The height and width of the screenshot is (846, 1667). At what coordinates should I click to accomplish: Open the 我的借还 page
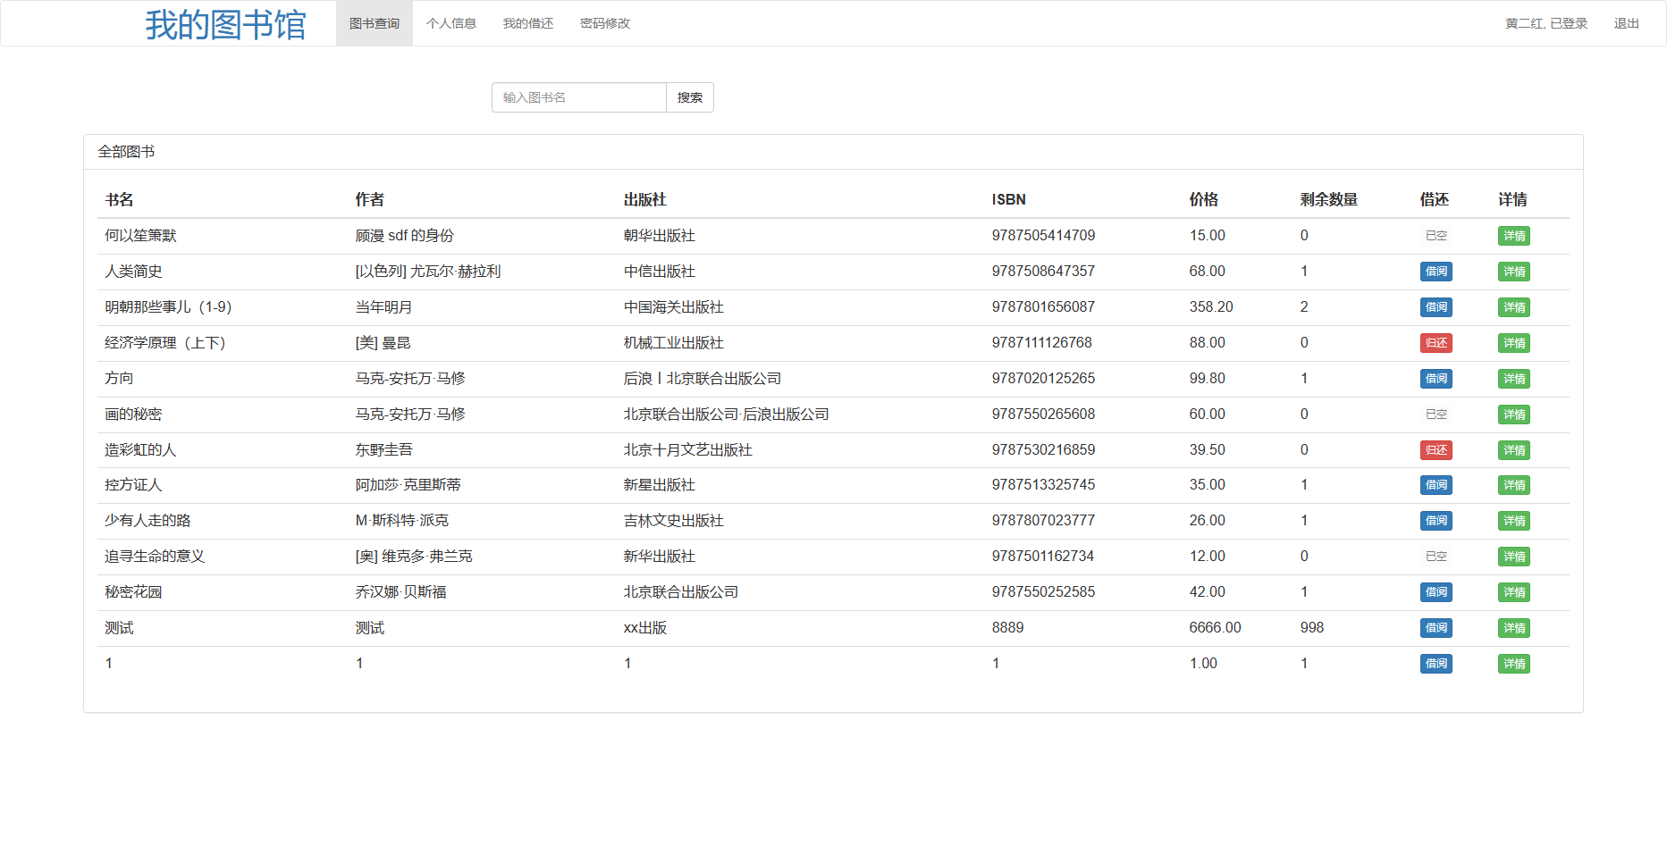point(528,23)
